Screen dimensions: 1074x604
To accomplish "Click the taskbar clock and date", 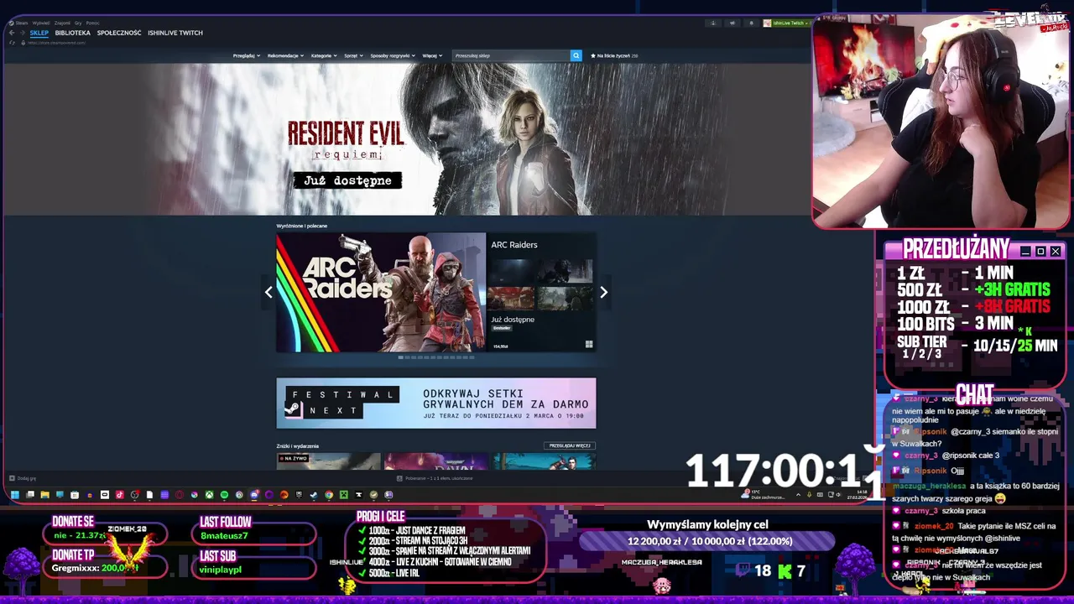I will (x=856, y=495).
